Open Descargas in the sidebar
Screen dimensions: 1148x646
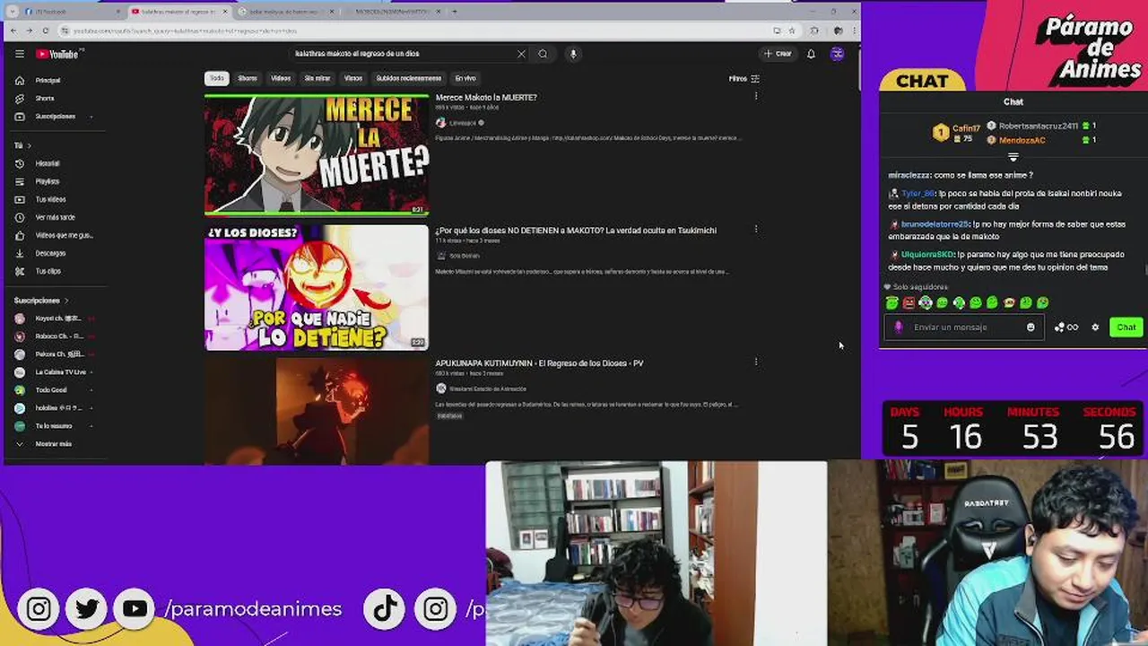coord(50,253)
